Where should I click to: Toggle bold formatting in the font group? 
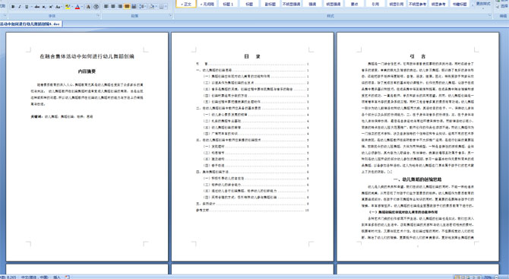pos(13,7)
